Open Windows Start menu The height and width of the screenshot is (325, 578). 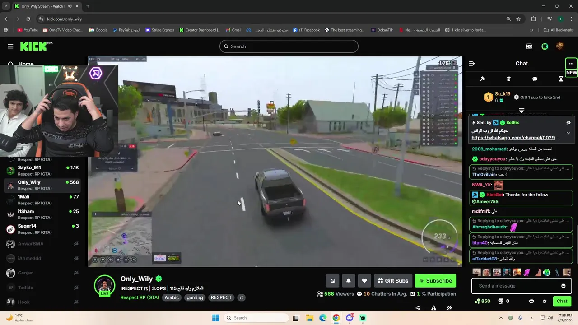(215, 318)
